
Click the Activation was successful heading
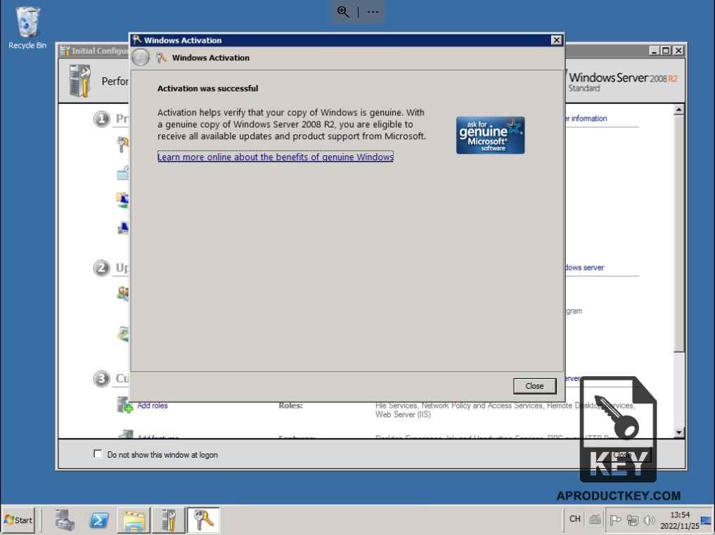(x=207, y=89)
